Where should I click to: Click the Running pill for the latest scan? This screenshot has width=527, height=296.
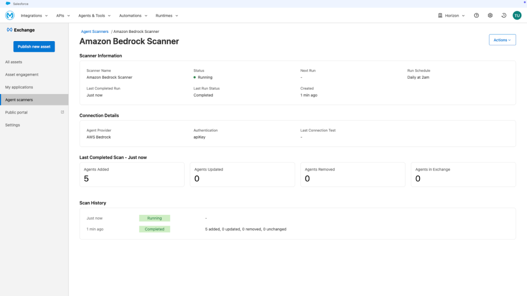tap(154, 218)
